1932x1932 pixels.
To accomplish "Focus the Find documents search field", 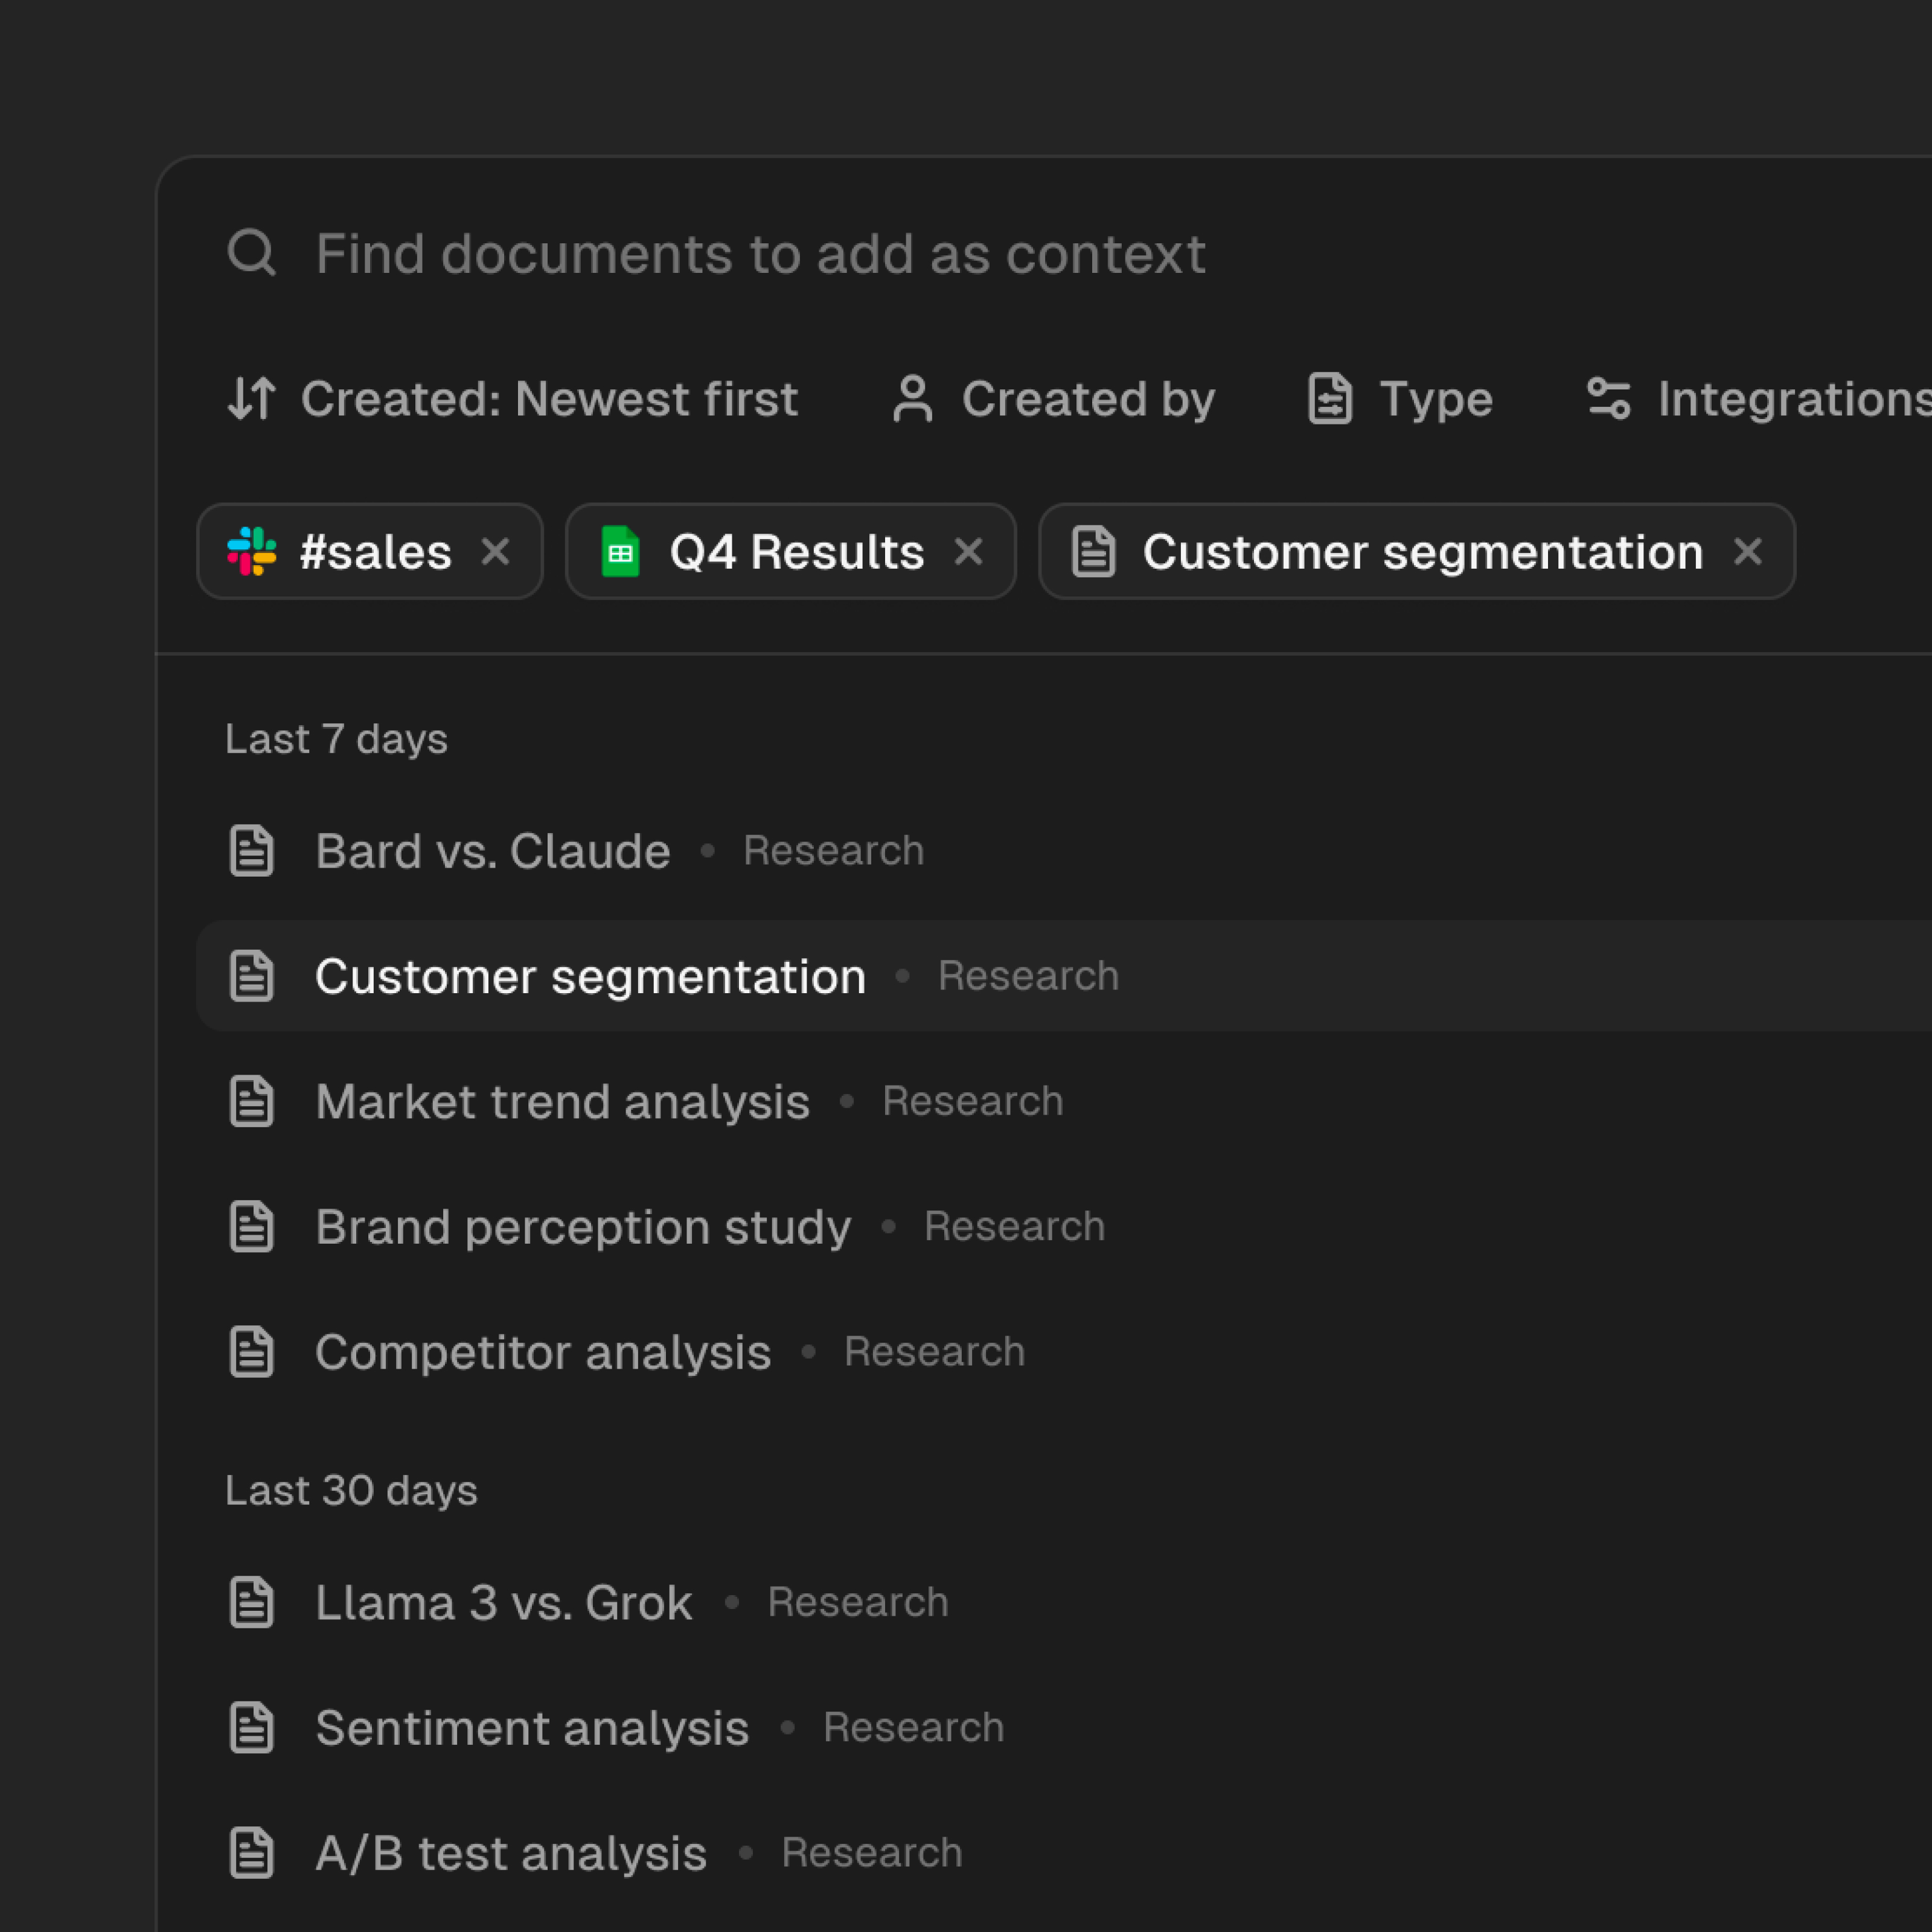I will click(x=760, y=253).
